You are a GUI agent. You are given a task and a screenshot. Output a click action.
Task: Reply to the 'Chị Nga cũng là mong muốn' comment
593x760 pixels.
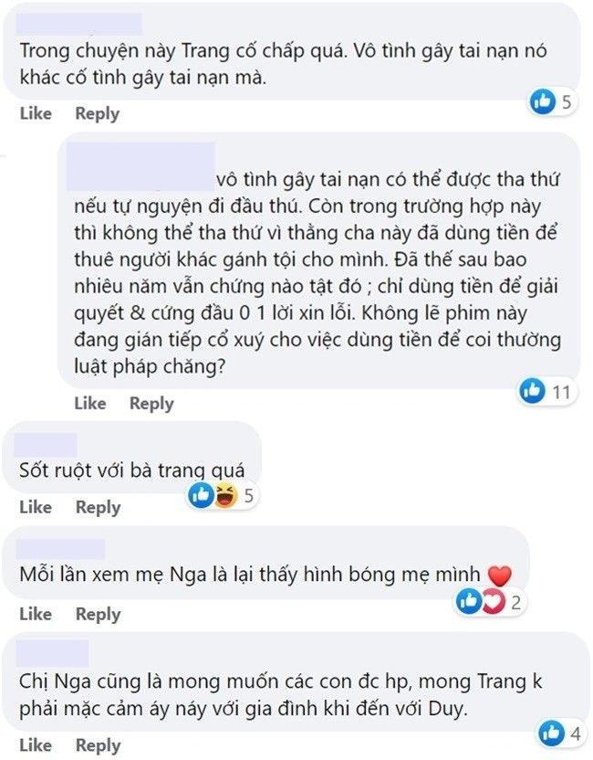pos(97,744)
